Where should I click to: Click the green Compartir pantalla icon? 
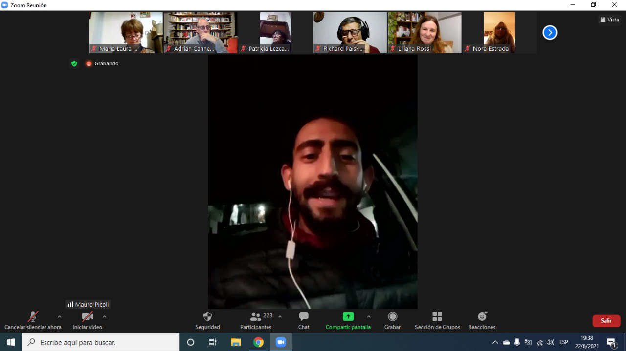click(348, 316)
